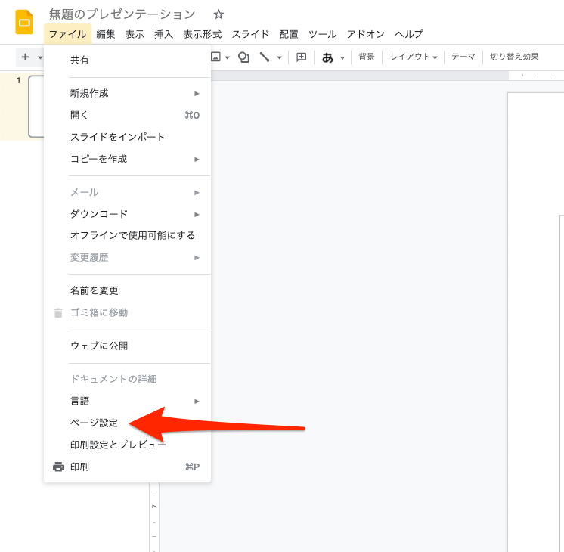
Task: Add a comment with the comment icon
Action: (301, 57)
